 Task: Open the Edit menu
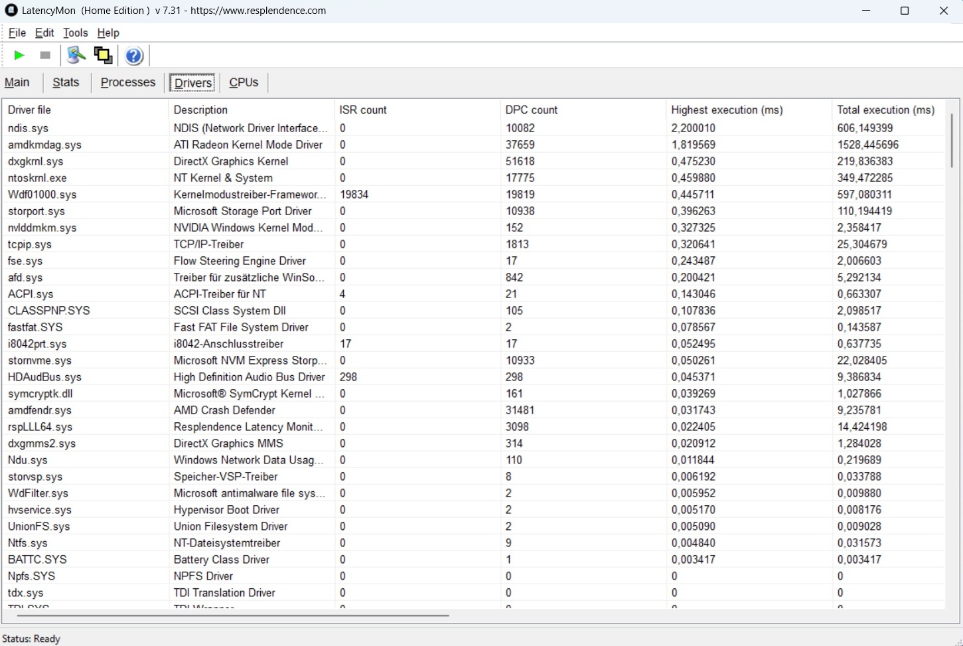(x=44, y=33)
